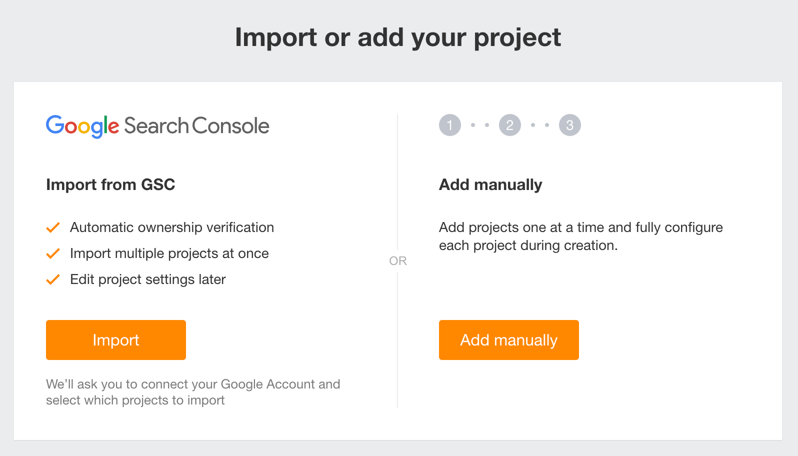Click the dots between step 1 and 2
Viewport: 798px width, 456px height.
(x=479, y=125)
